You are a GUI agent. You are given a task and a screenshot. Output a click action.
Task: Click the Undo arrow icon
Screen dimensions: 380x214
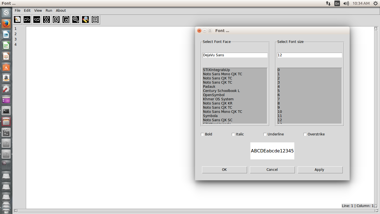point(27,20)
